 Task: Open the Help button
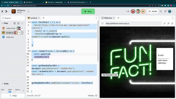point(13,96)
